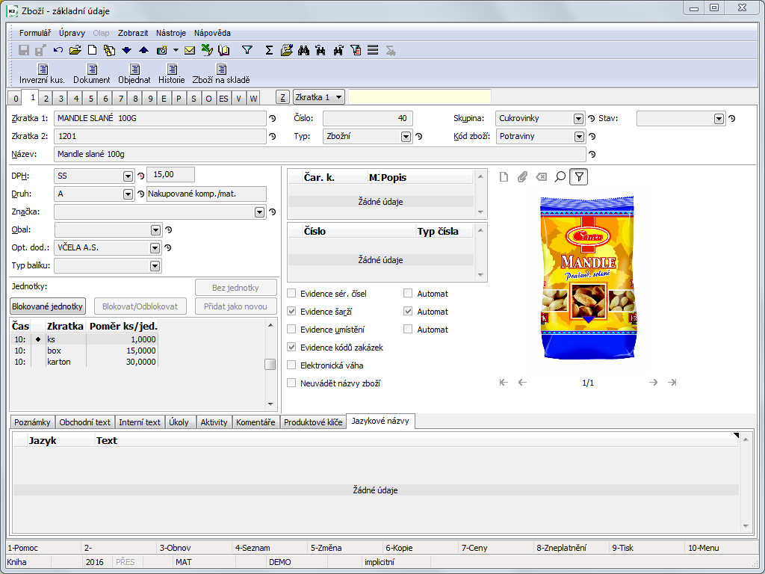Click the Blokované jednotky button
Image resolution: width=765 pixels, height=574 pixels.
49,306
